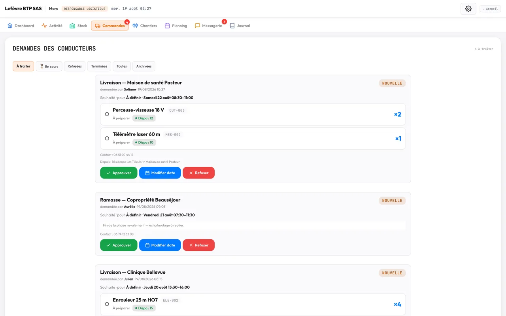Click NOUVELLE badge on Maison de santé Pasteur
This screenshot has height=316, width=506.
point(392,83)
